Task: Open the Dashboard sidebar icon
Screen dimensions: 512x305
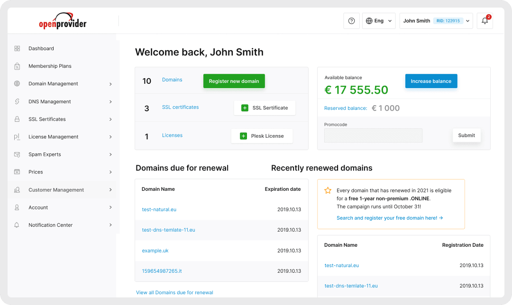Action: pyautogui.click(x=17, y=48)
